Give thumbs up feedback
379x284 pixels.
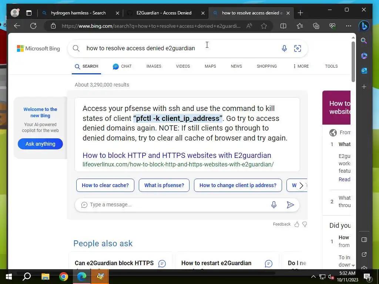point(297,224)
